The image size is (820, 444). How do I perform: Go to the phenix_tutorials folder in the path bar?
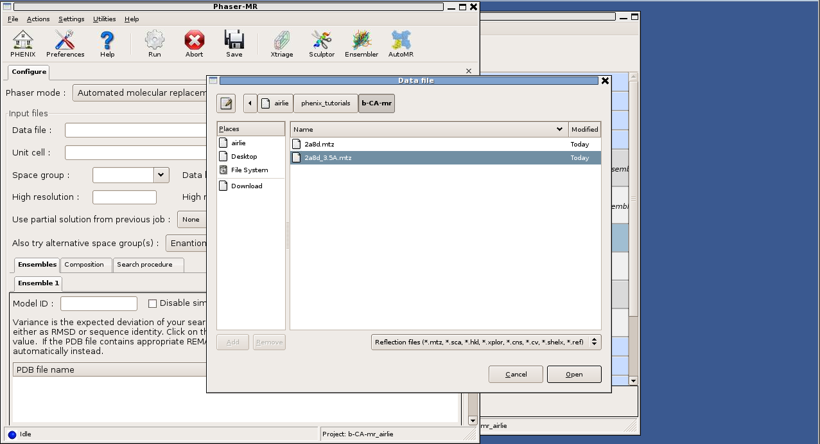click(x=326, y=103)
